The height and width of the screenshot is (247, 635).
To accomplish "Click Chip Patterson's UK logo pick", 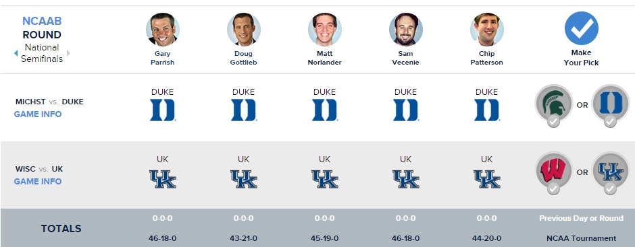I will (x=487, y=179).
